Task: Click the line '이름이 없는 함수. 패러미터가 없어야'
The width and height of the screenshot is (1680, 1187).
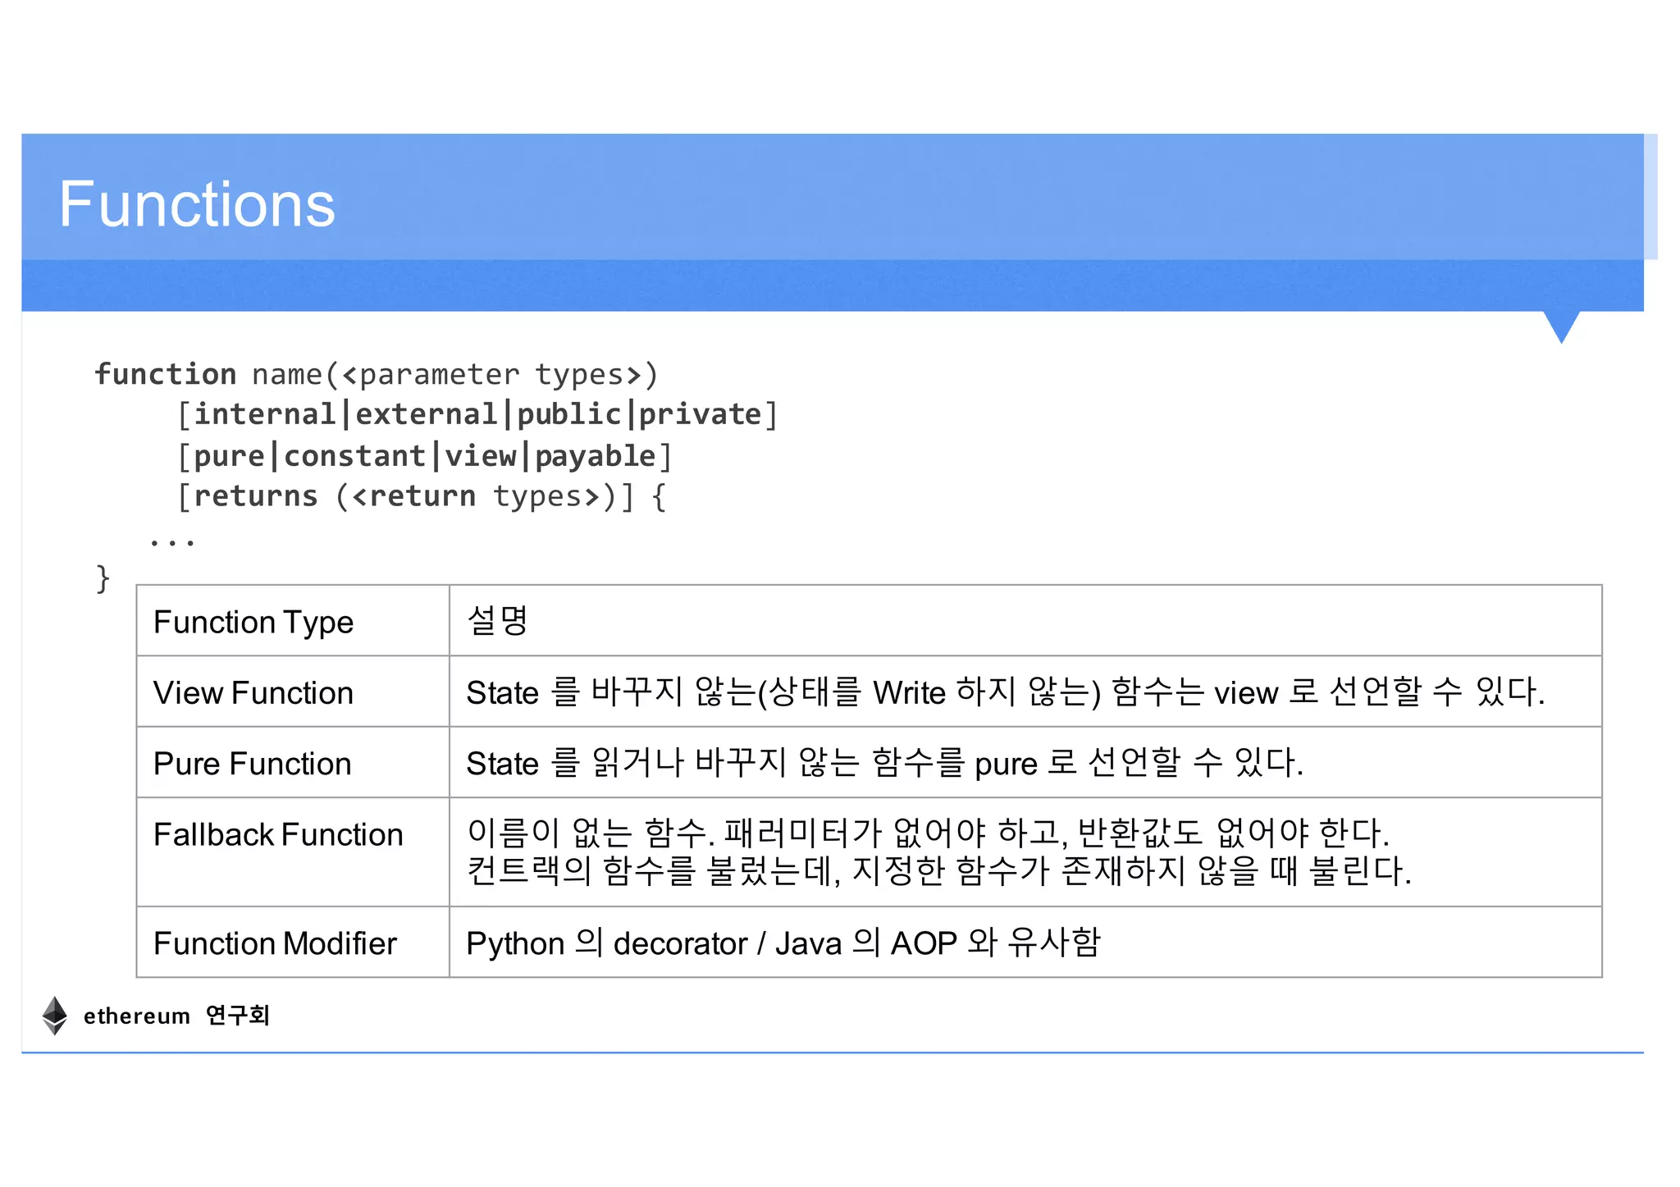Action: coord(928,833)
